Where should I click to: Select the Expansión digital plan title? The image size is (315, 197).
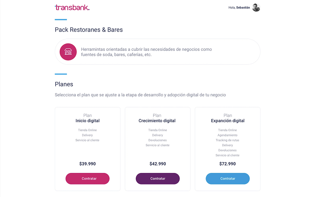[228, 121]
